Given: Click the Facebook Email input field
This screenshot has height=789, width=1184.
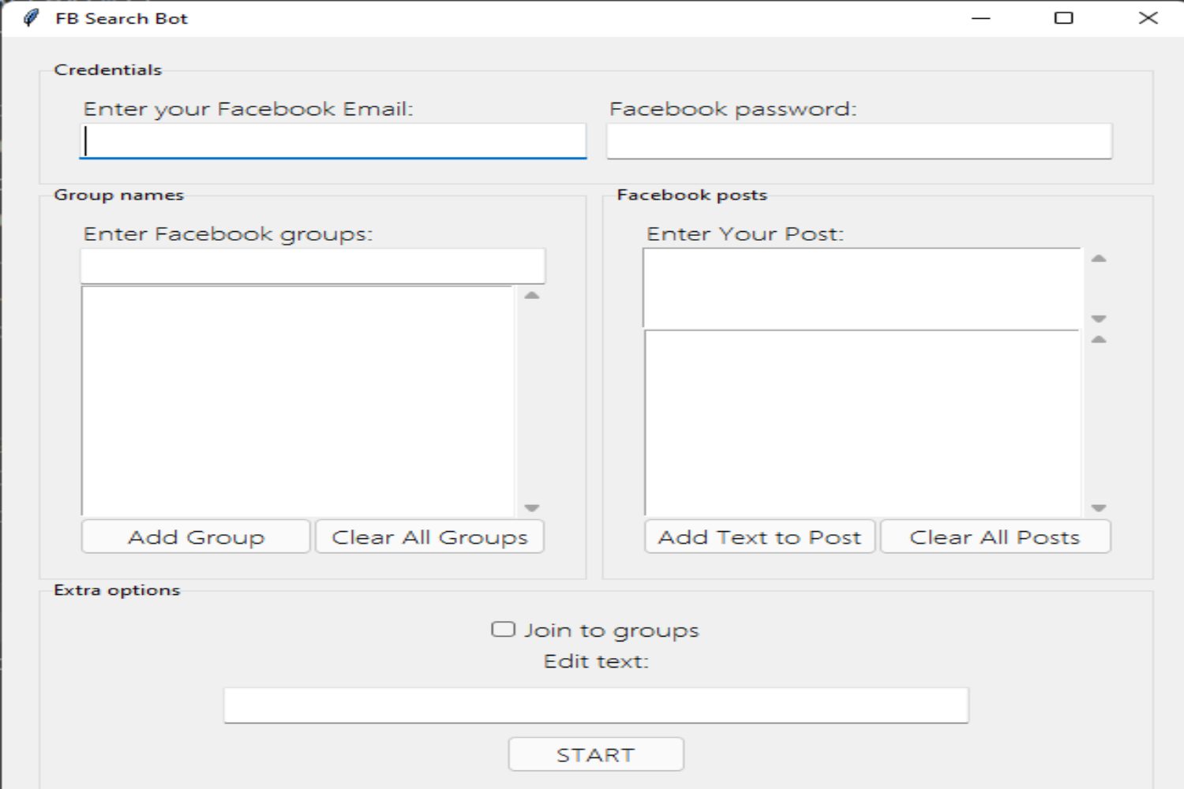Looking at the screenshot, I should (332, 141).
